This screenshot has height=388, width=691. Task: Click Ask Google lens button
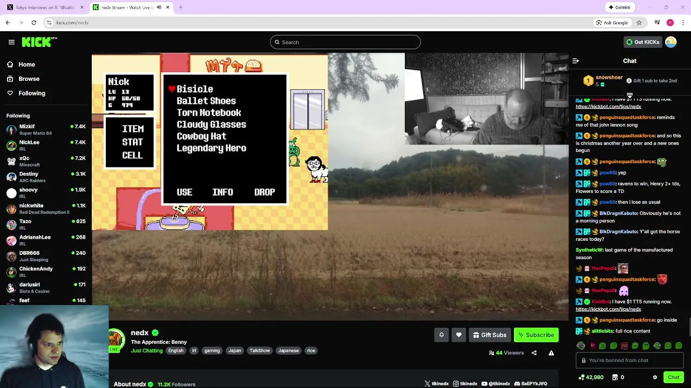point(612,23)
